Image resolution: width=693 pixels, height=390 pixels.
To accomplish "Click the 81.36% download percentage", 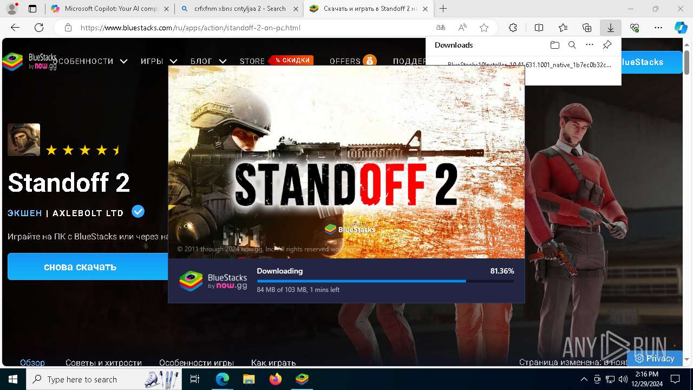I will [502, 271].
